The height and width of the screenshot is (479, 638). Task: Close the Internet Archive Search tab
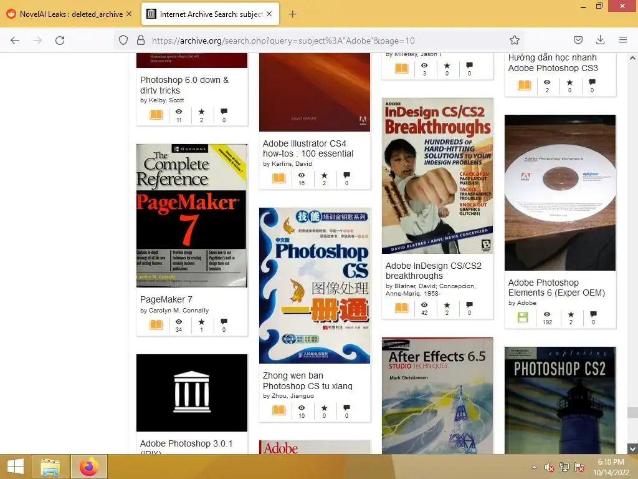[269, 14]
